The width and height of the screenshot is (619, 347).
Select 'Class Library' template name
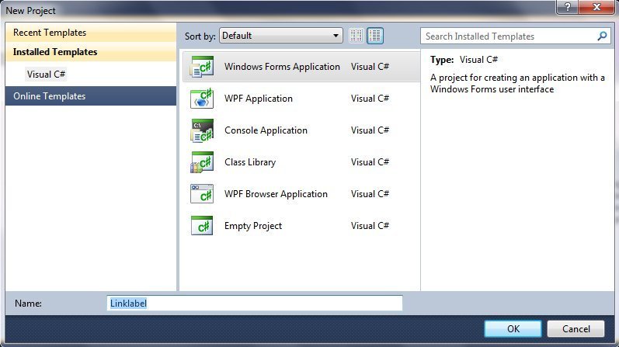(x=250, y=162)
